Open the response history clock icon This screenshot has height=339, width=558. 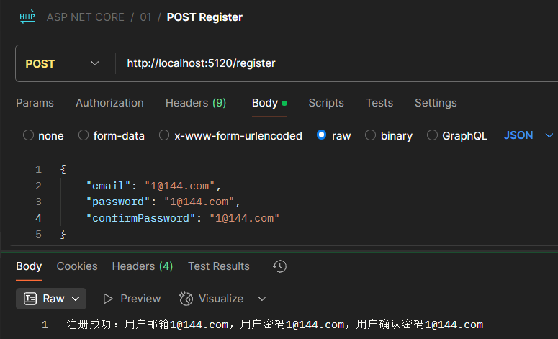(x=280, y=266)
